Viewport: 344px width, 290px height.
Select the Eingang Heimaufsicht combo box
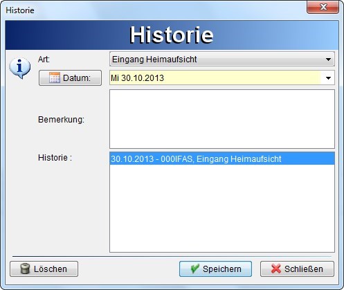pyautogui.click(x=222, y=60)
